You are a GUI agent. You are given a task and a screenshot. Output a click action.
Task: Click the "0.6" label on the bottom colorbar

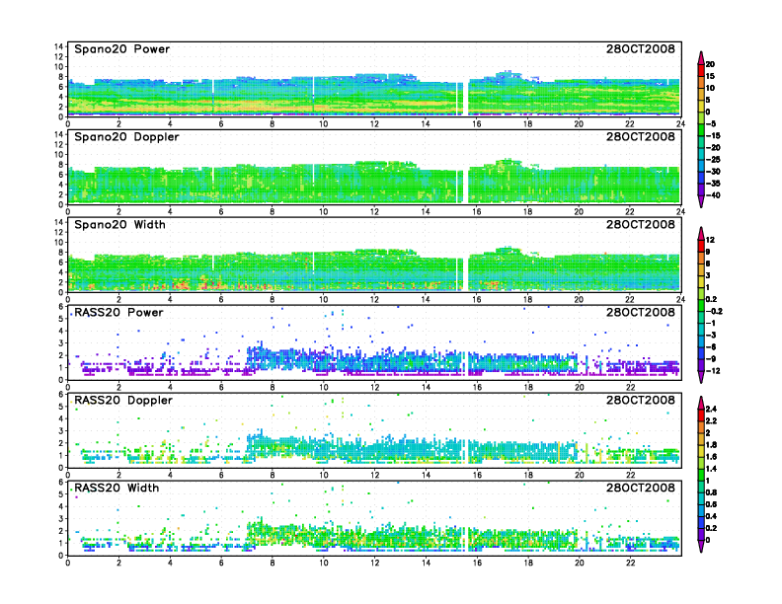click(711, 504)
